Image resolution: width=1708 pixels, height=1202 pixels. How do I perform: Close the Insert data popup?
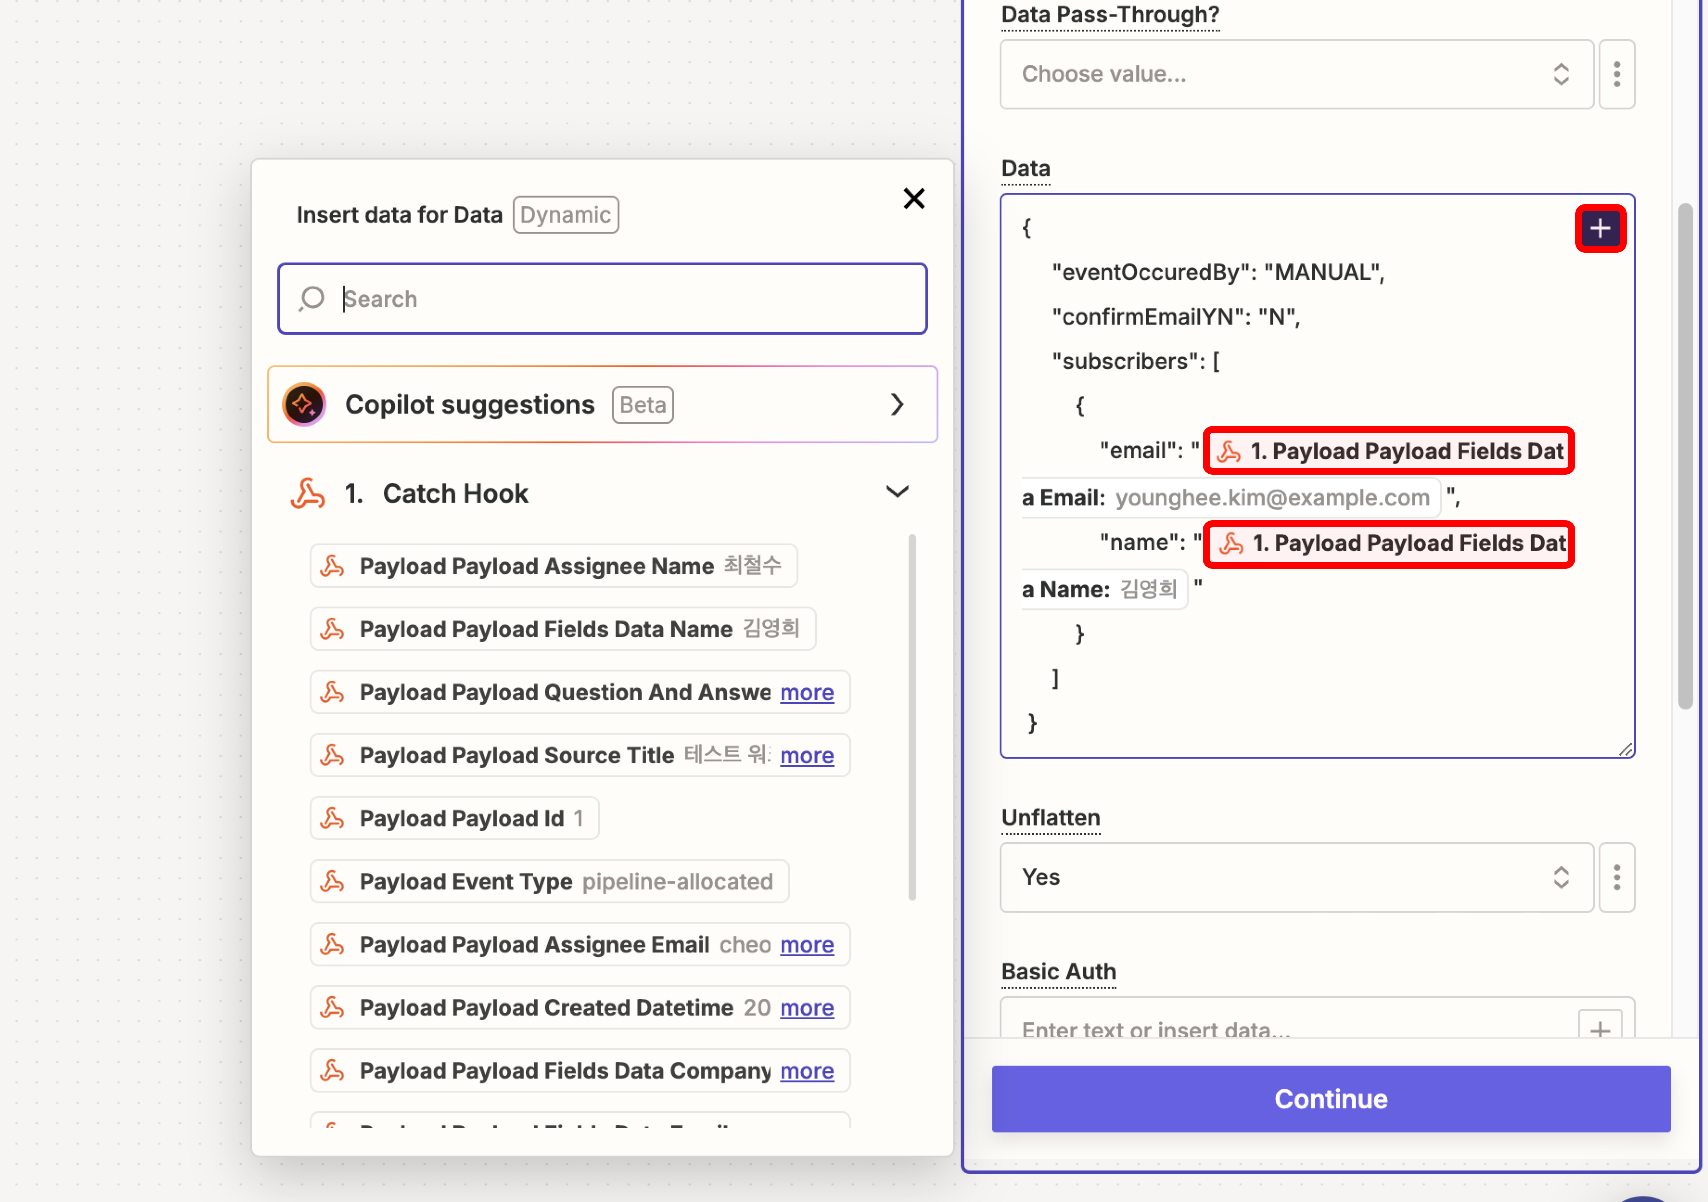click(913, 199)
